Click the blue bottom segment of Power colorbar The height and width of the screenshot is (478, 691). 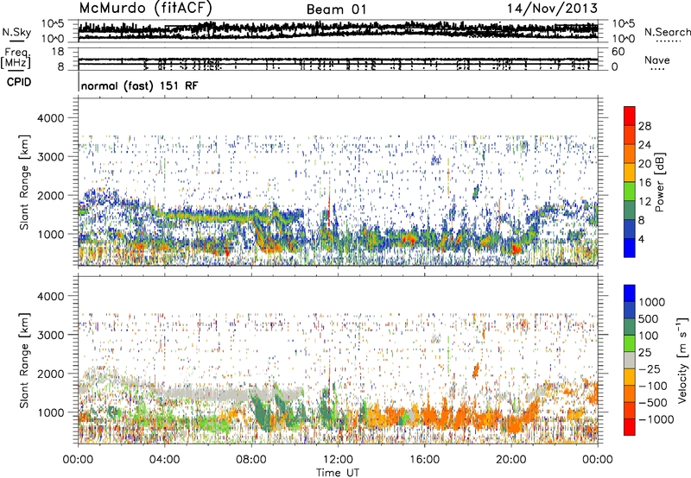630,248
